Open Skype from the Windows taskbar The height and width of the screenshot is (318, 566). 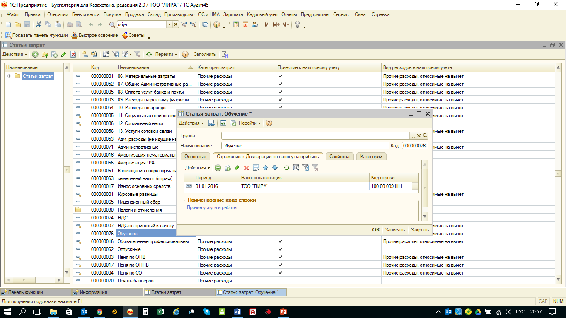coord(206,311)
